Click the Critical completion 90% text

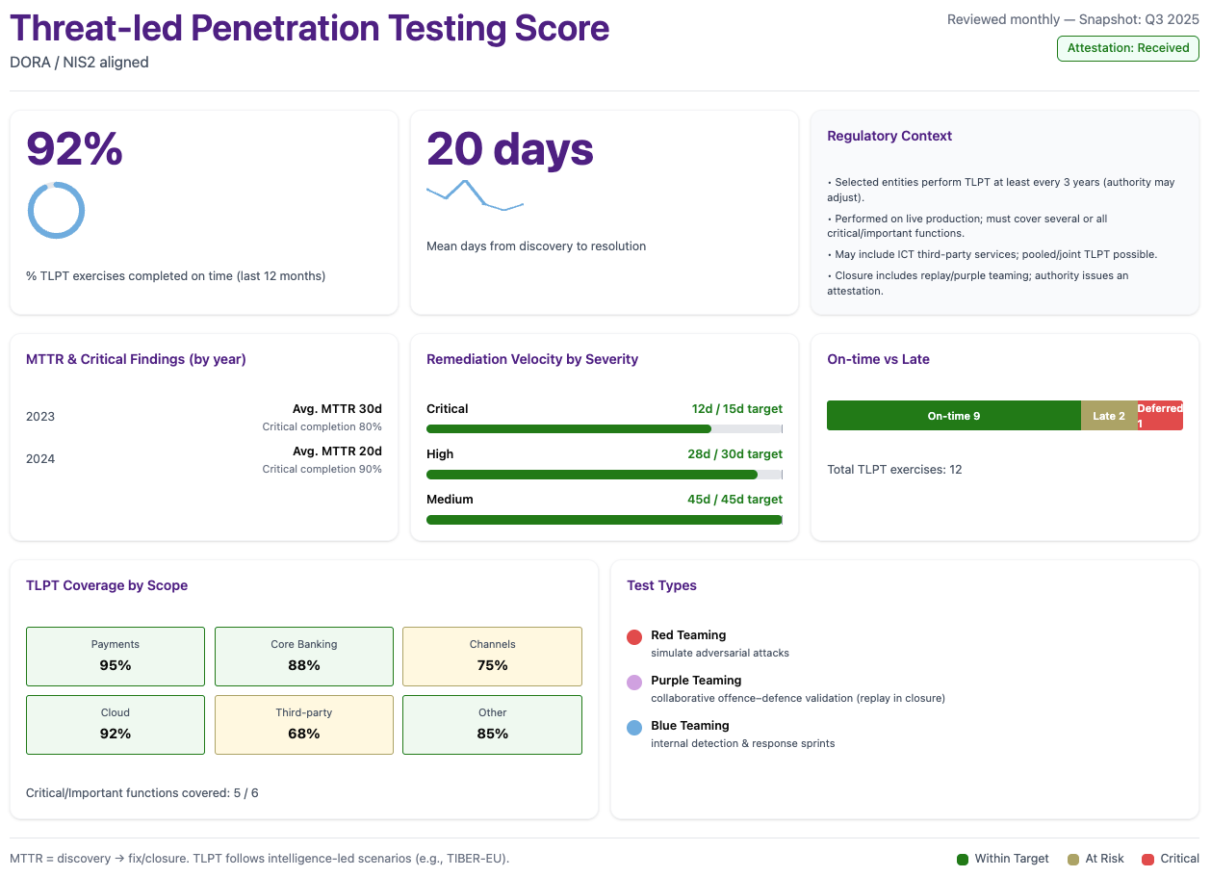322,469
